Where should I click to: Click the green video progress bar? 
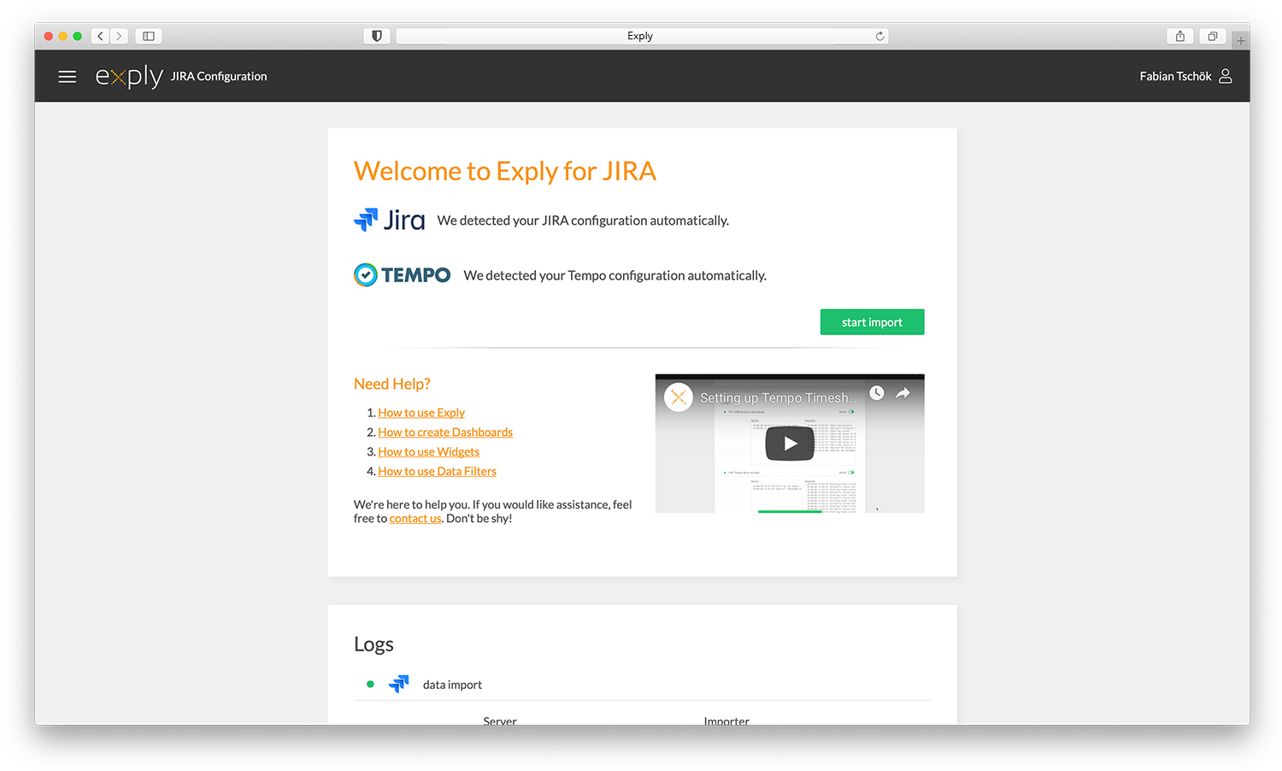tap(790, 511)
